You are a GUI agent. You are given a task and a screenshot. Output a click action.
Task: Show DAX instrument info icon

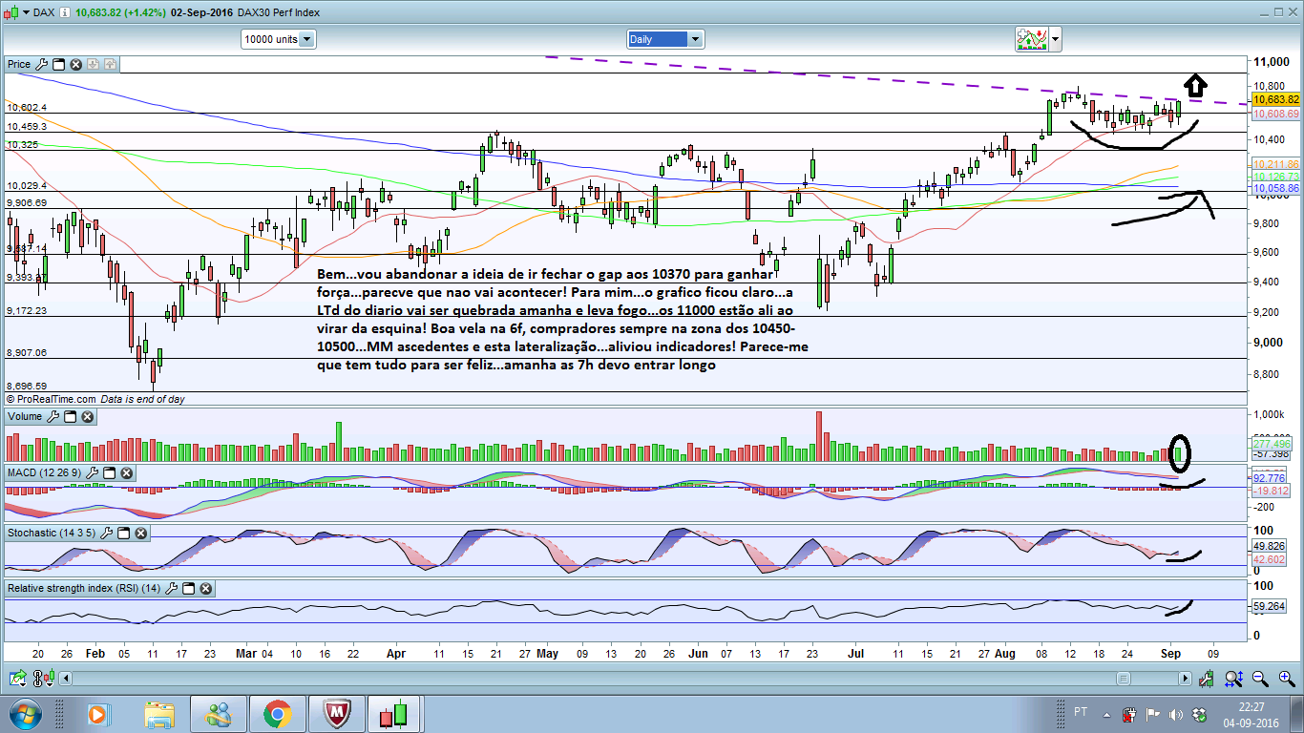(x=64, y=12)
